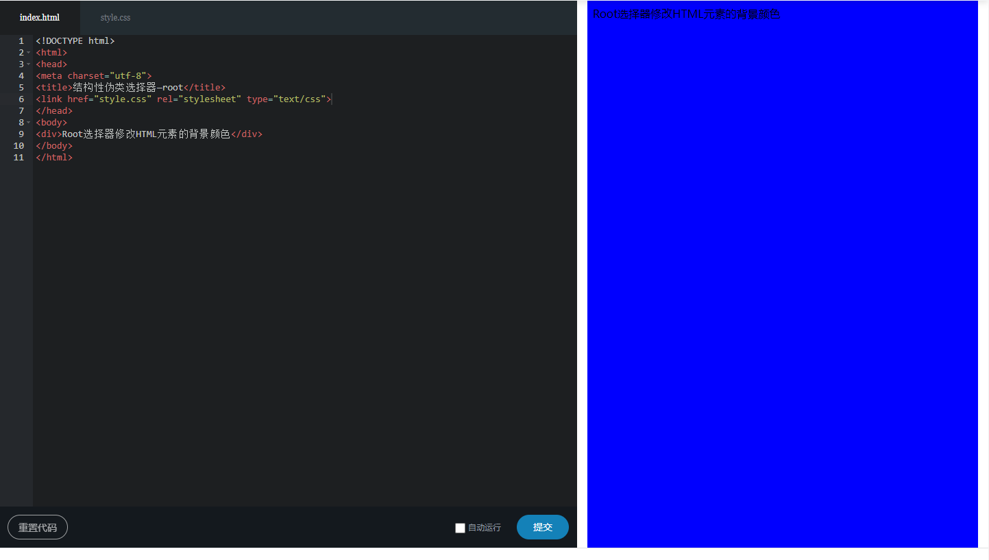Viewport: 989px width, 560px height.
Task: Click line number 9 in the gutter
Action: [21, 134]
